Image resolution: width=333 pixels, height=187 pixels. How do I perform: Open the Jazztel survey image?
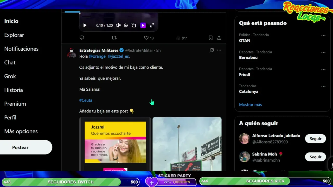[x=115, y=144]
